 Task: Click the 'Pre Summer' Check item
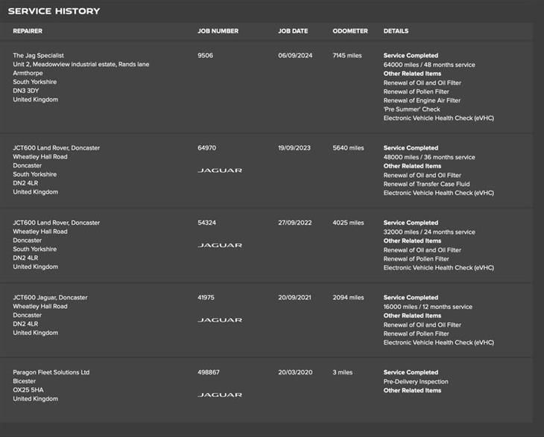tap(411, 109)
